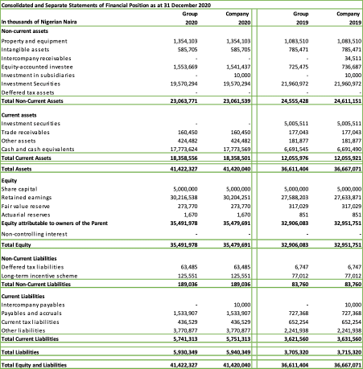
Task: Click Total Equity Group 2019 value 32,906,083
Action: click(x=295, y=244)
